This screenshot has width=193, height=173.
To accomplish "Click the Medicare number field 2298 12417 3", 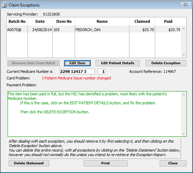I will click(x=77, y=72).
